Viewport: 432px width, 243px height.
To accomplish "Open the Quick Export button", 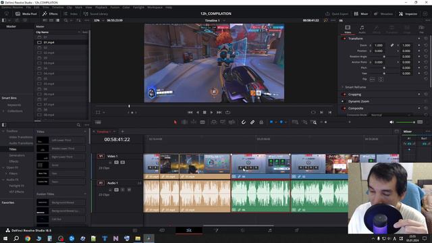I will click(337, 13).
